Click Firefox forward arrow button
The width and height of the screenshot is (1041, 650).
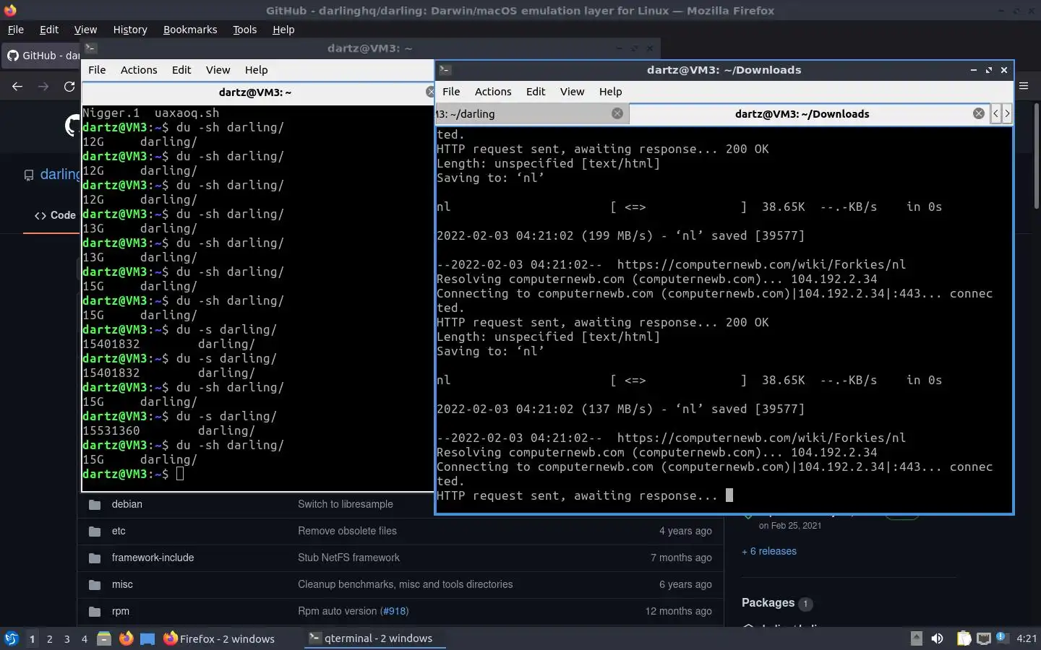pos(43,87)
